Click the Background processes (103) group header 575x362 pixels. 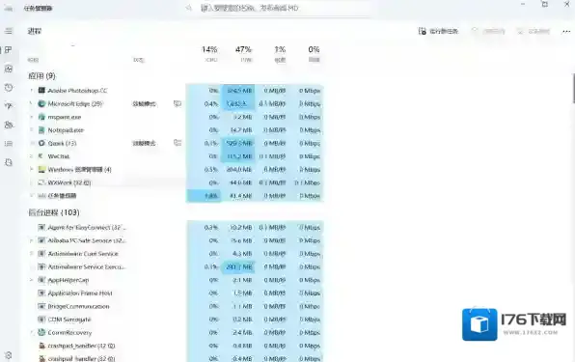[x=54, y=212]
